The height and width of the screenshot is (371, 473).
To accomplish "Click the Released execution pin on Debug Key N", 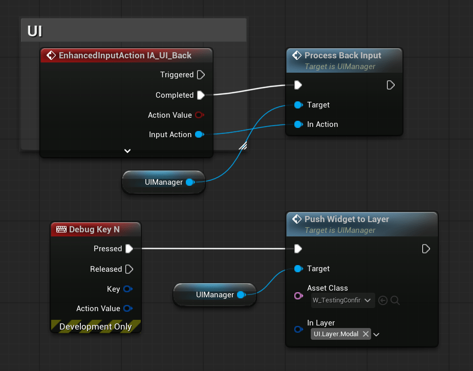I will click(129, 269).
